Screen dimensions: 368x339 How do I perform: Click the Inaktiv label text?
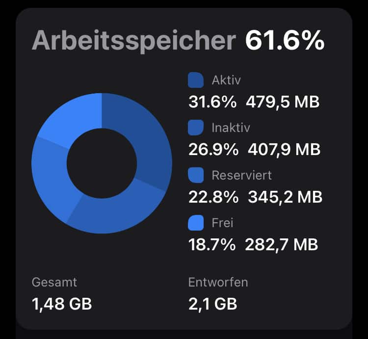coord(231,128)
